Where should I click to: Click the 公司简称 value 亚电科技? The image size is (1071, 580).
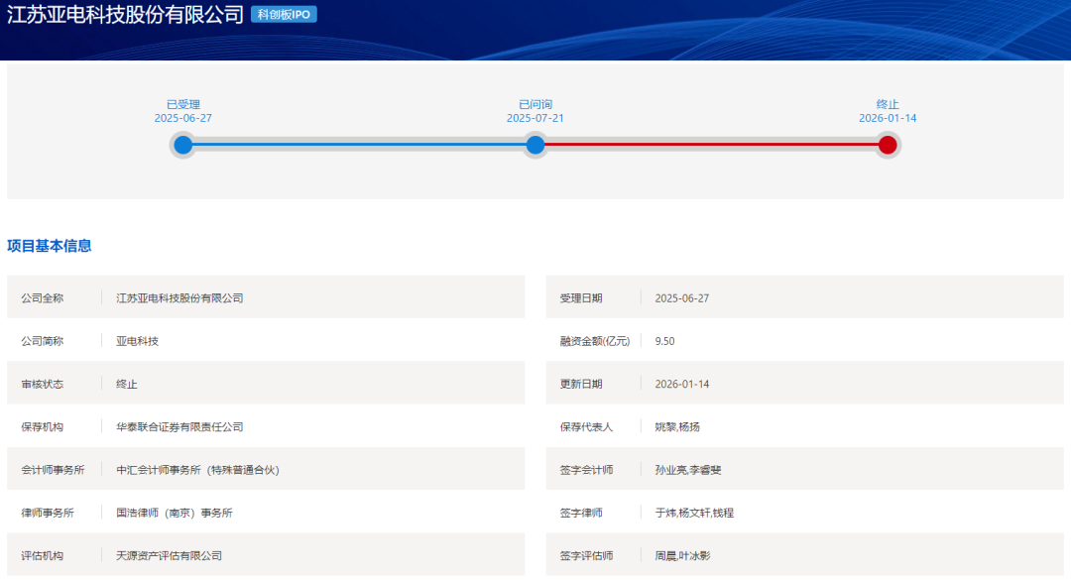coord(137,341)
